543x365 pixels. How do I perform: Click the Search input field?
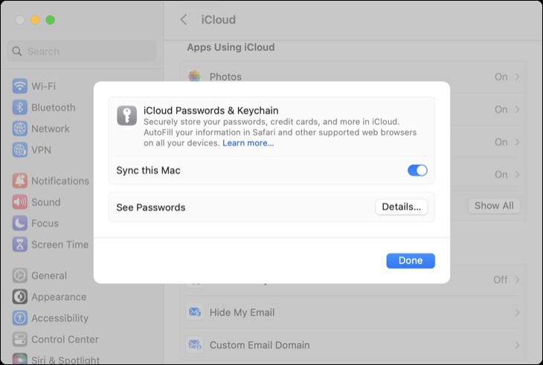(x=82, y=51)
